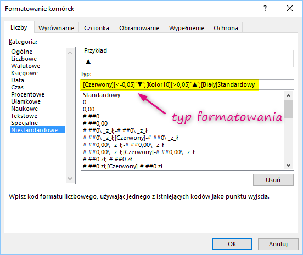The image size is (303, 255).
Task: Go to the Obramowanie tab
Action: 139,28
